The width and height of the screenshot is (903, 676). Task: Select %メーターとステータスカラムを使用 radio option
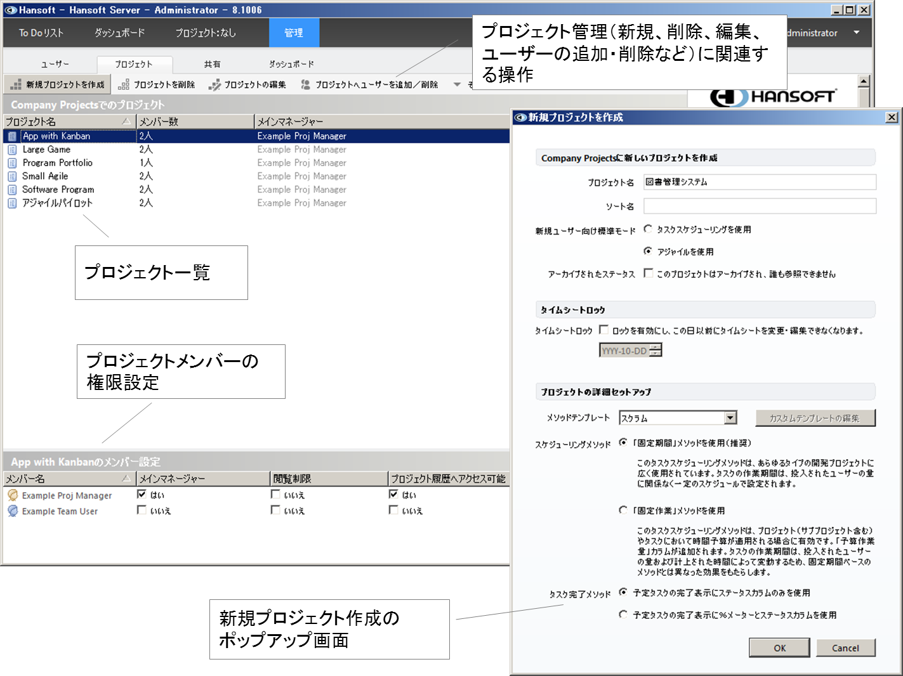(x=623, y=614)
